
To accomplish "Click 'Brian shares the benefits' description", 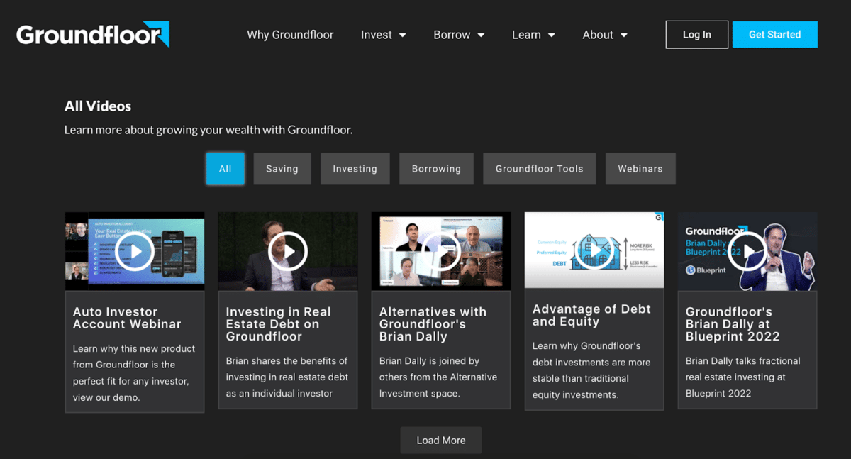I will click(287, 377).
